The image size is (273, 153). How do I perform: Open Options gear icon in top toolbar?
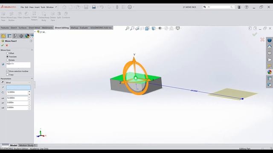[130, 7]
